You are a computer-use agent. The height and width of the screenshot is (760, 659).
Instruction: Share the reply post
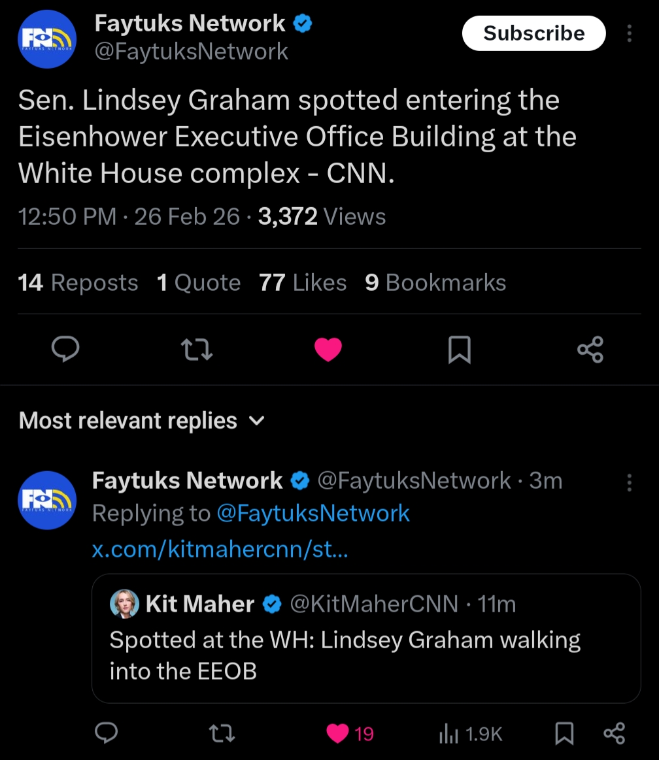615,733
